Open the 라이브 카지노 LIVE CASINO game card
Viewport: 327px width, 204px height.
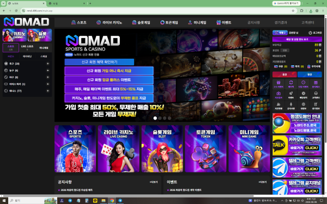point(119,149)
